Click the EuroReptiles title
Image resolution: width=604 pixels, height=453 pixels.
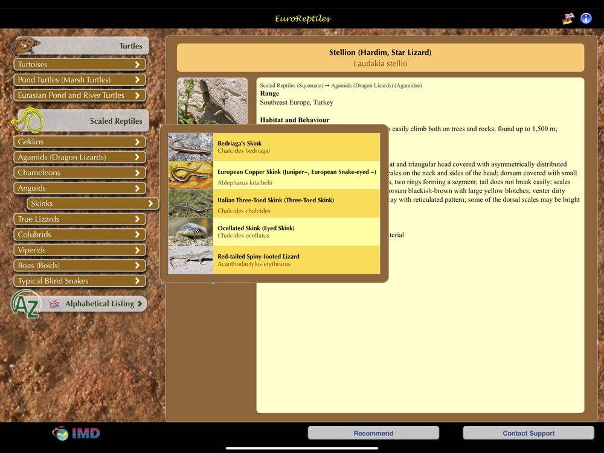[x=303, y=19]
